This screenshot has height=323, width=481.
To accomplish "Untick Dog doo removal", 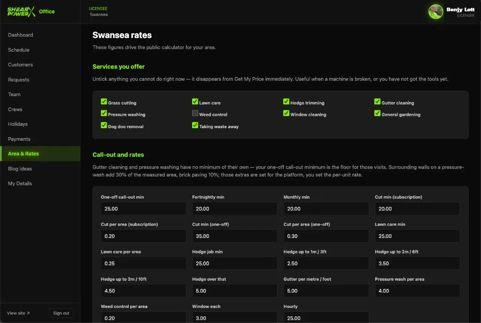I will [x=104, y=125].
